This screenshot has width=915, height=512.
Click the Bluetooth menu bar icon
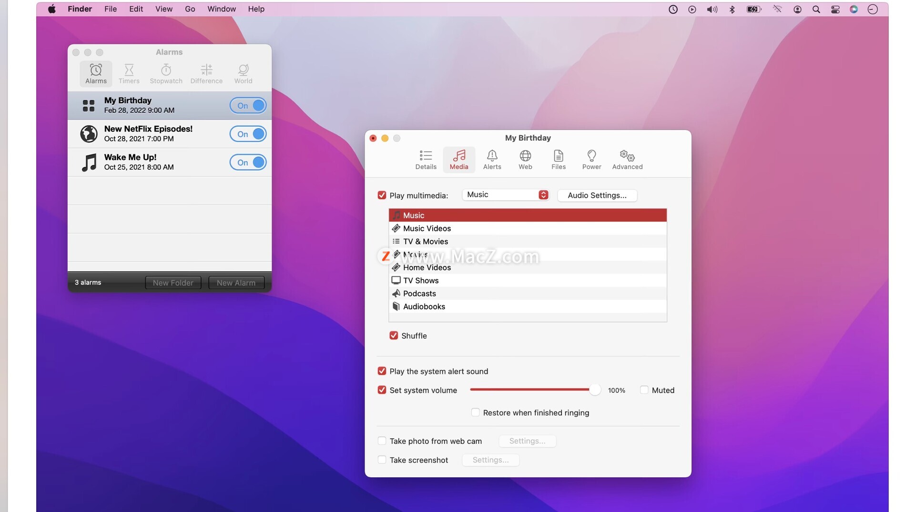[x=732, y=9]
